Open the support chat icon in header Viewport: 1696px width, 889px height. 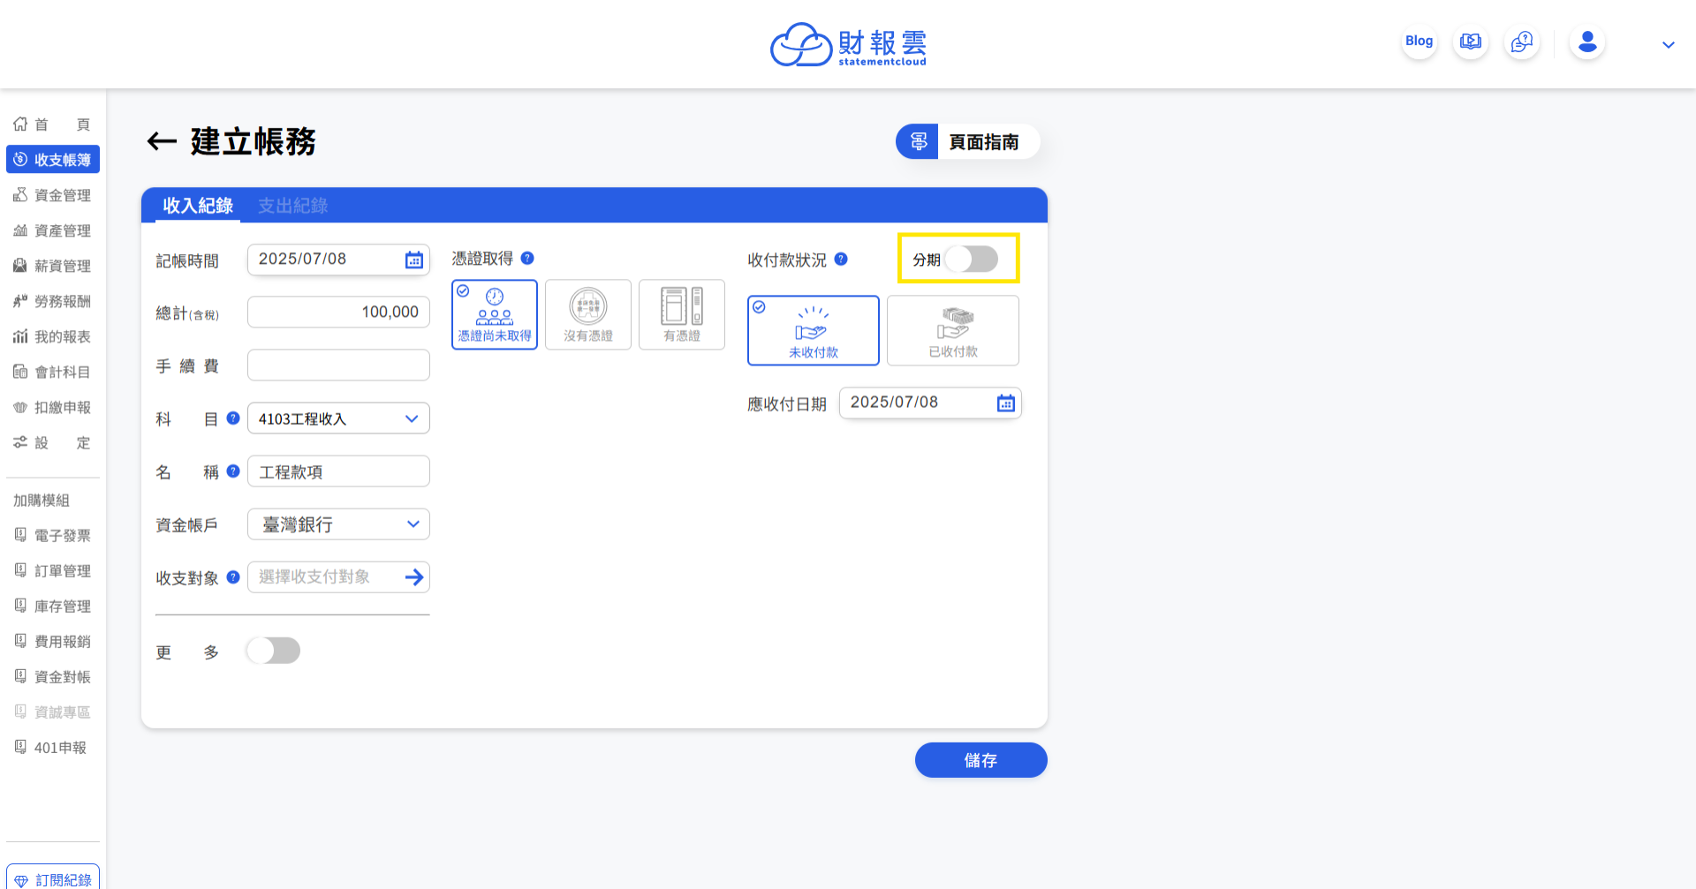click(x=1522, y=42)
